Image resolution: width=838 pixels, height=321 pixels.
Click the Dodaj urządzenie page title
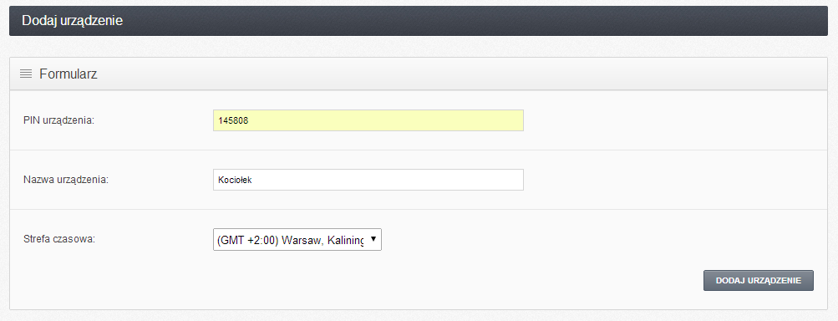point(73,21)
